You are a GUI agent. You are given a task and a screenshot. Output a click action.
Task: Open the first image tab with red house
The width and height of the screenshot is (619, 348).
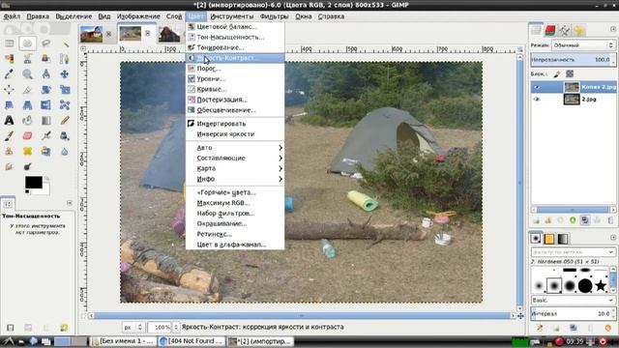coord(92,35)
